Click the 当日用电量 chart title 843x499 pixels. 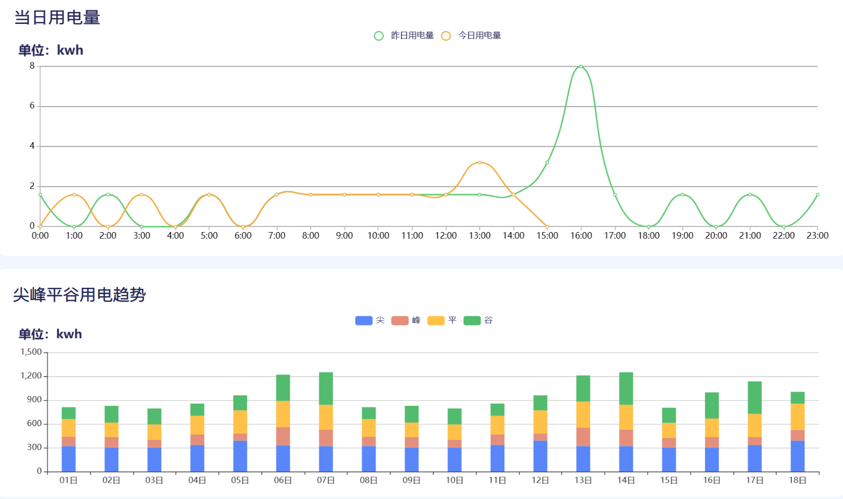(57, 18)
